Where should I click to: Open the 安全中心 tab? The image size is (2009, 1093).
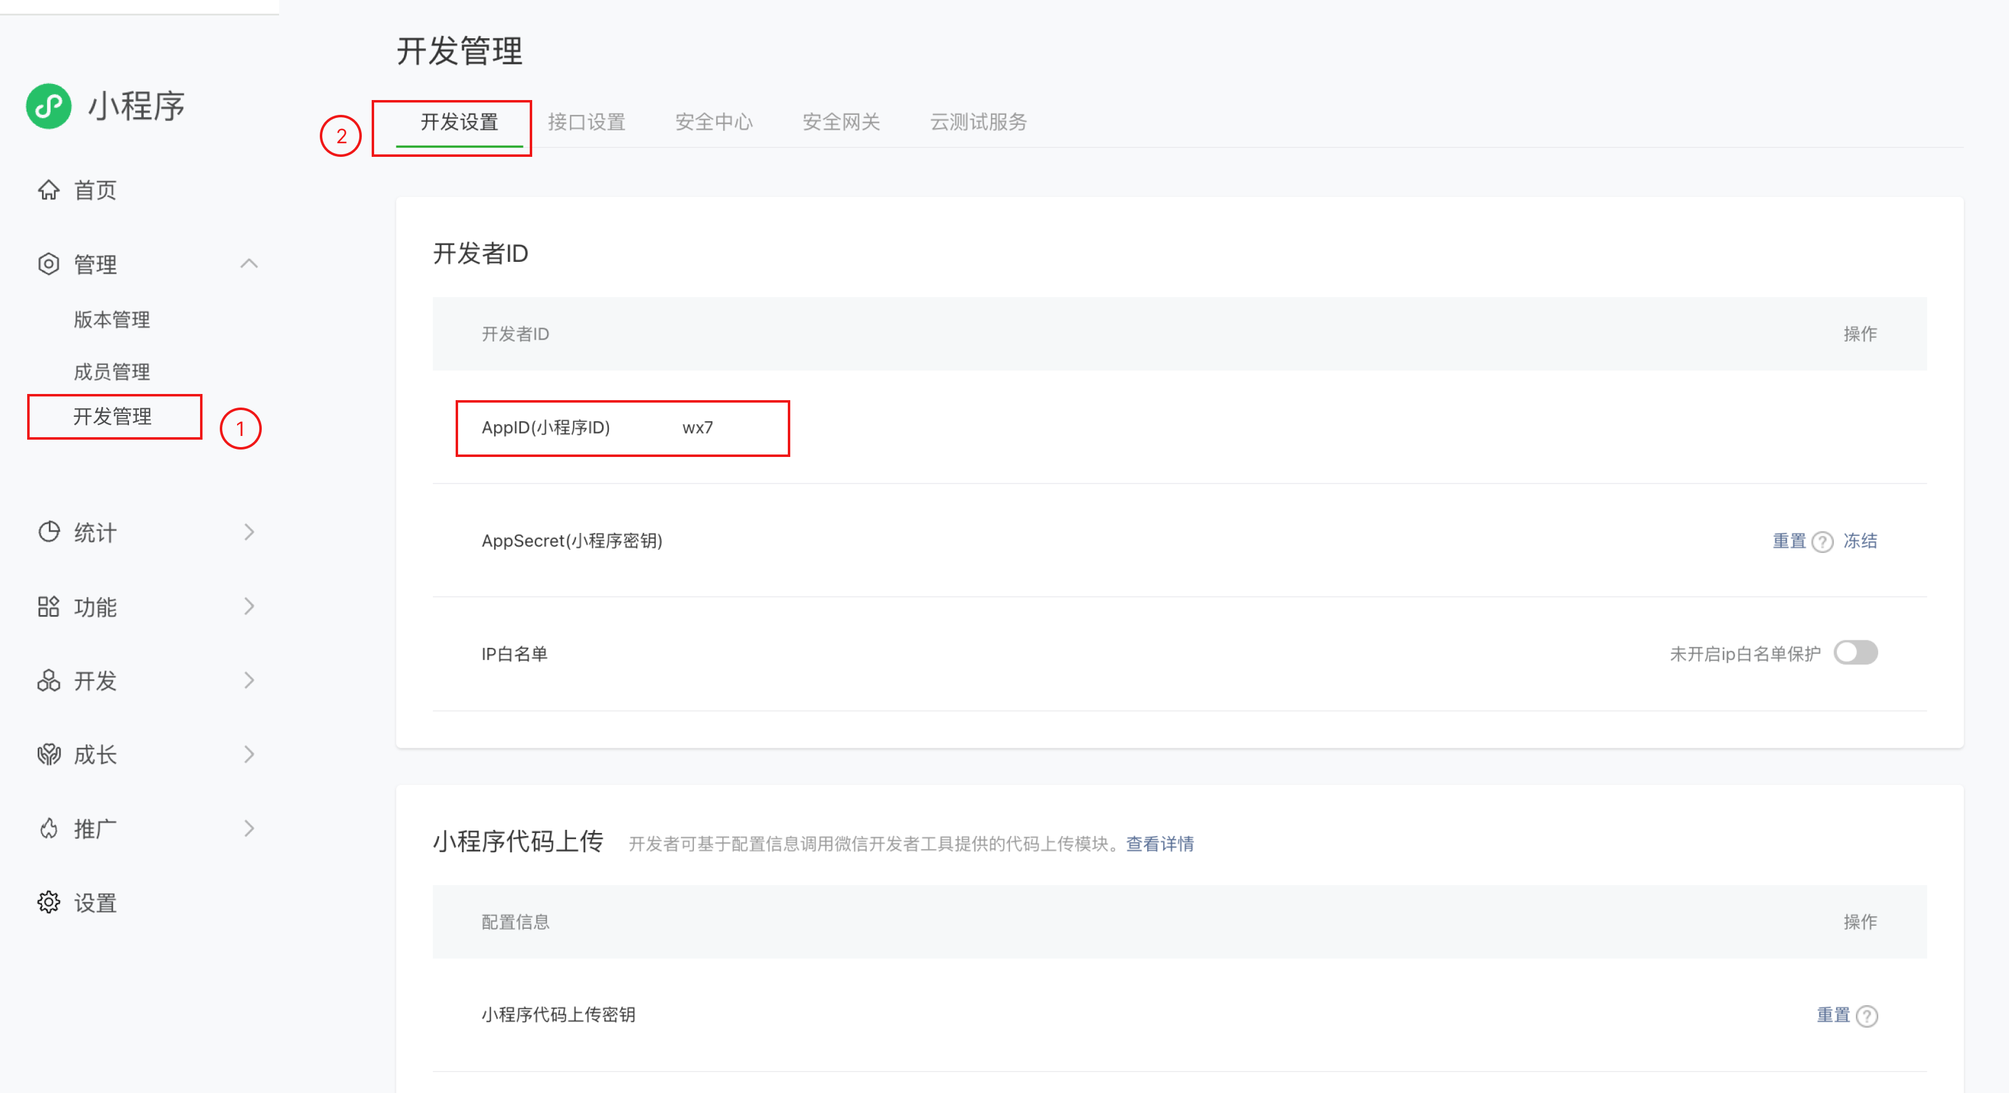714,122
